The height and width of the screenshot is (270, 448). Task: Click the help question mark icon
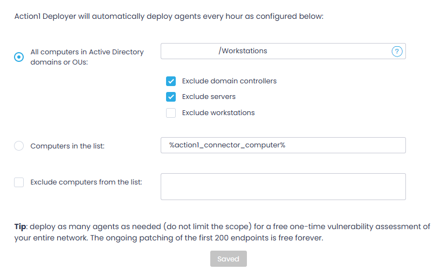point(397,52)
